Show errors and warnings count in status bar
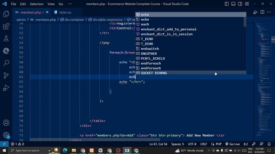 click(17, 144)
